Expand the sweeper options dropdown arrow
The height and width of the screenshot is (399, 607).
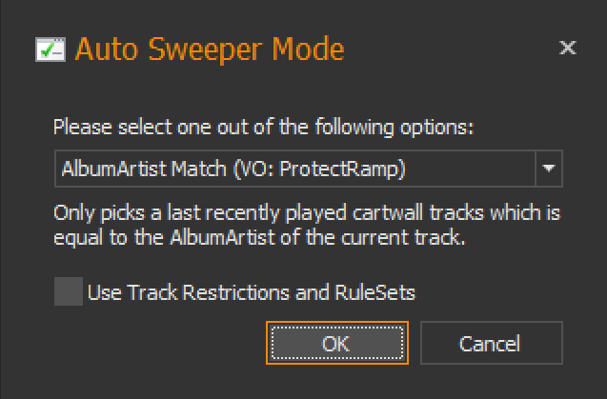[x=548, y=168]
